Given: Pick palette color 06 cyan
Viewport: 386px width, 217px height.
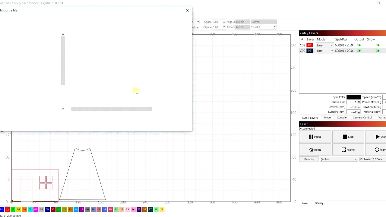Looking at the screenshot, I should (x=30, y=209).
